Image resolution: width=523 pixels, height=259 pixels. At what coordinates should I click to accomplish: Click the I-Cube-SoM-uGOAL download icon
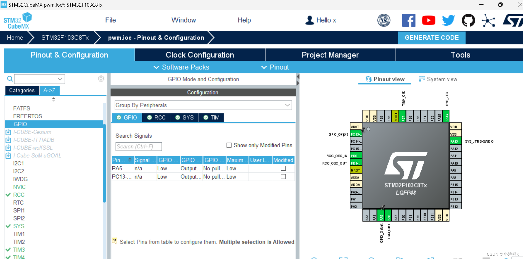tap(8, 156)
